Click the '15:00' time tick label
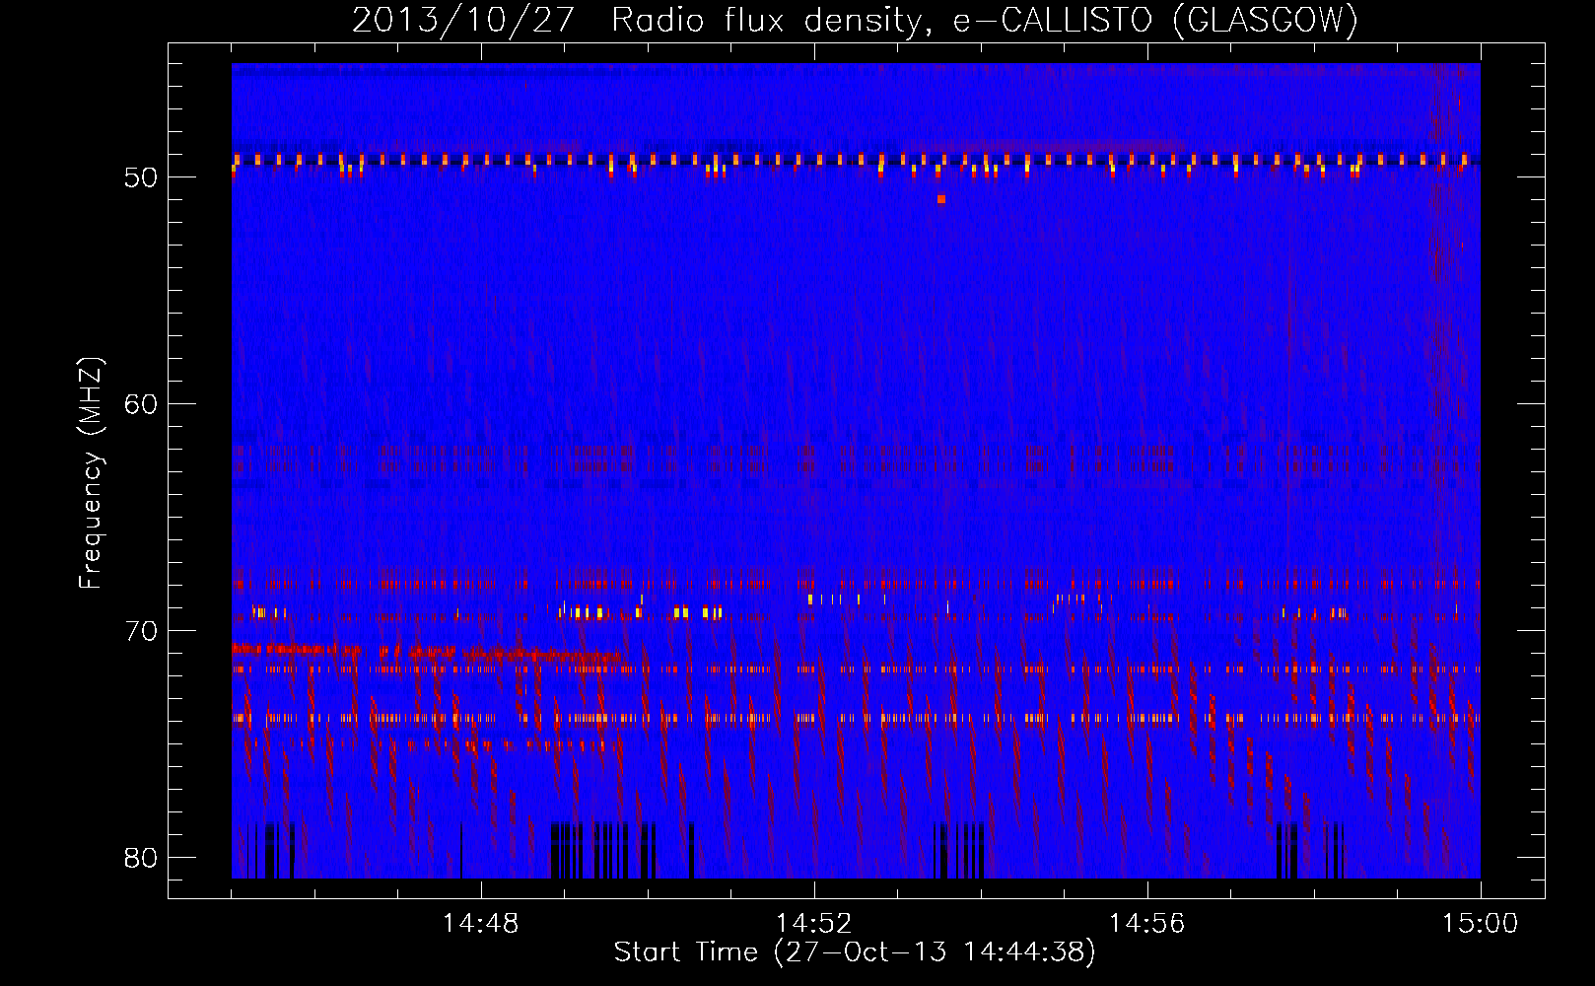Image resolution: width=1595 pixels, height=986 pixels. pyautogui.click(x=1481, y=924)
